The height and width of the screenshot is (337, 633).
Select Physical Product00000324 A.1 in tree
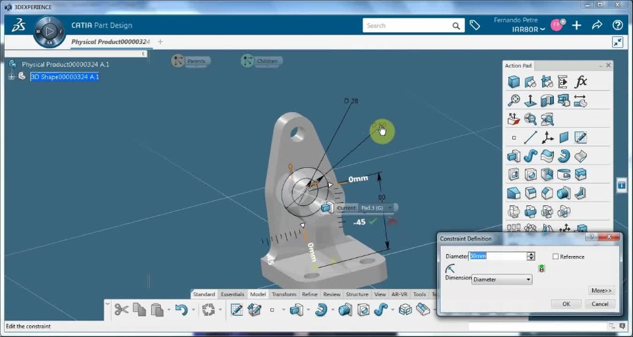tap(65, 65)
